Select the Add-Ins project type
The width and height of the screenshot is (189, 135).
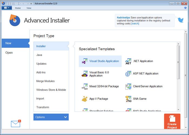pyautogui.click(x=51, y=72)
